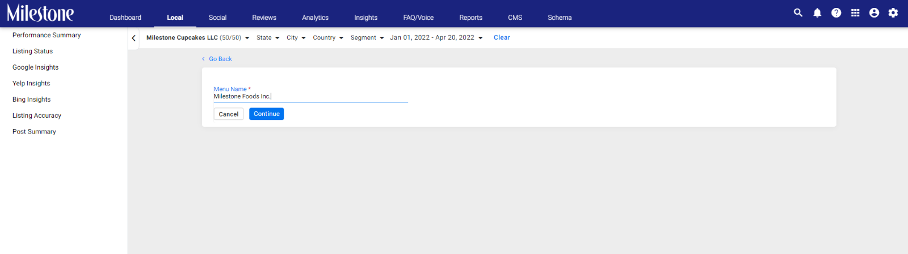Collapse the sidebar with the chevron arrow
The height and width of the screenshot is (254, 908).
133,38
